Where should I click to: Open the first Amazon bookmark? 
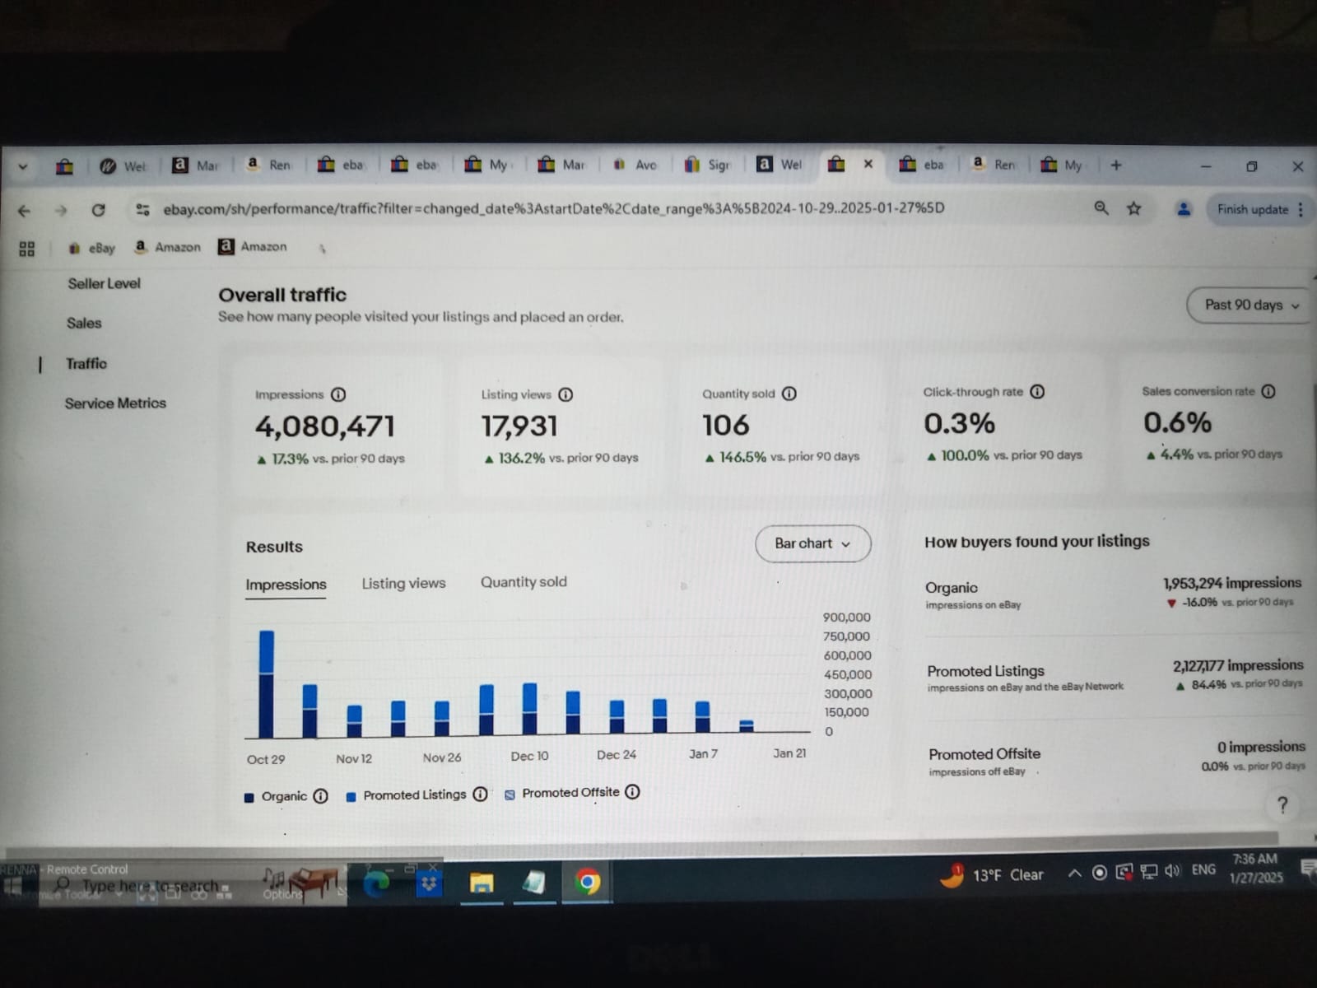coord(167,247)
